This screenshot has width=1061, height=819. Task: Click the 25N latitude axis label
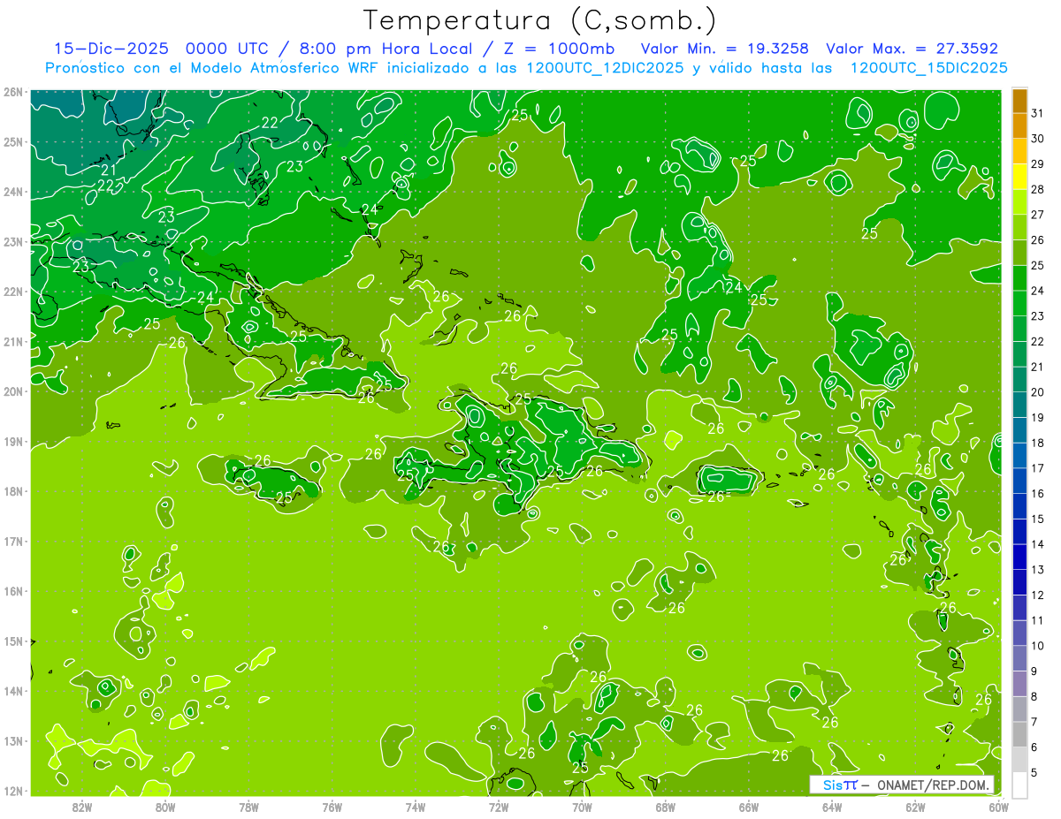pos(12,142)
